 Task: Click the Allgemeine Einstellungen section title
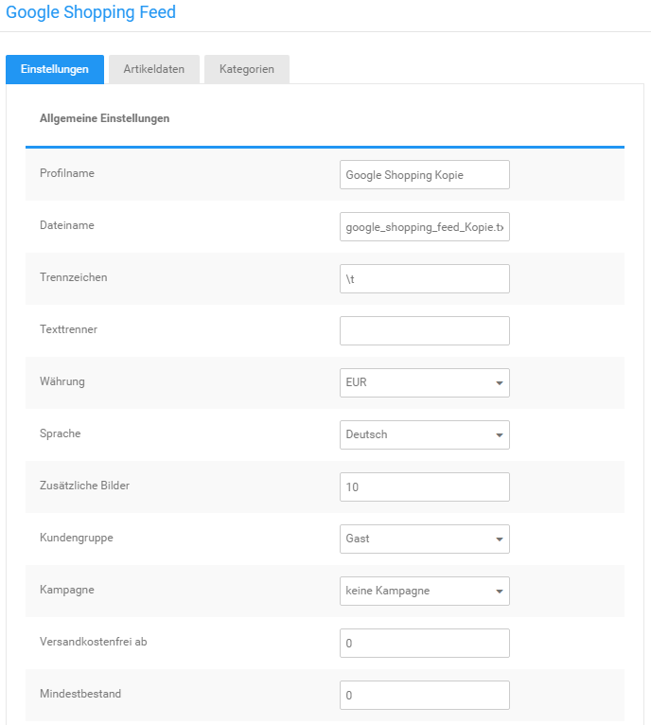104,118
